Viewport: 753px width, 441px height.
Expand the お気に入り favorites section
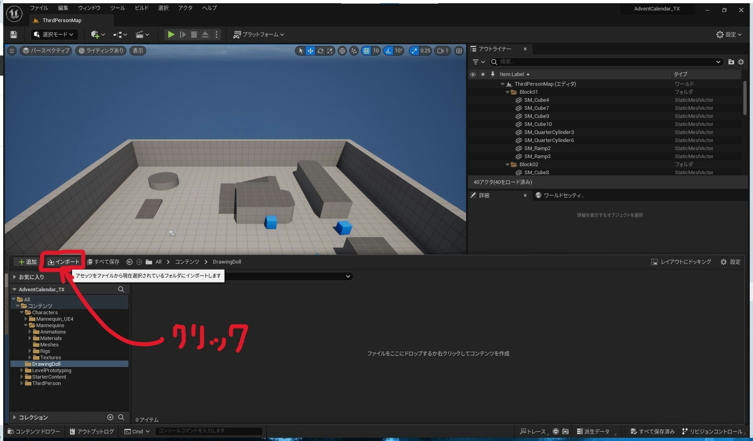14,277
